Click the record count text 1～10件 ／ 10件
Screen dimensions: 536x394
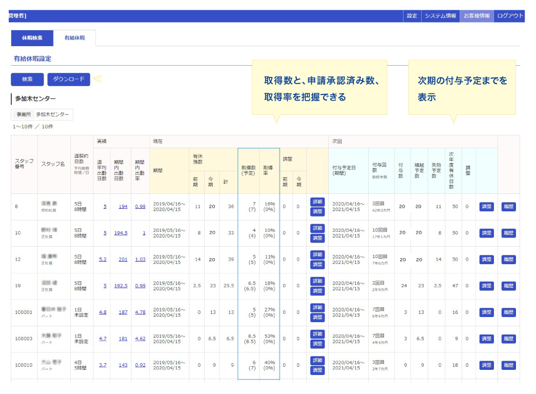[33, 127]
